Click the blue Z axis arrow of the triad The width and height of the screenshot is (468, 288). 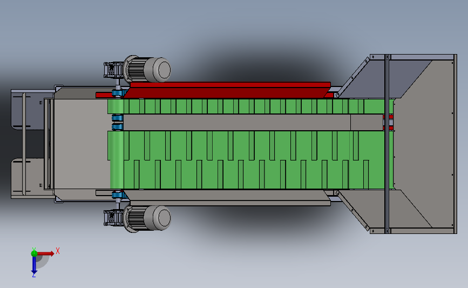[x=34, y=265]
